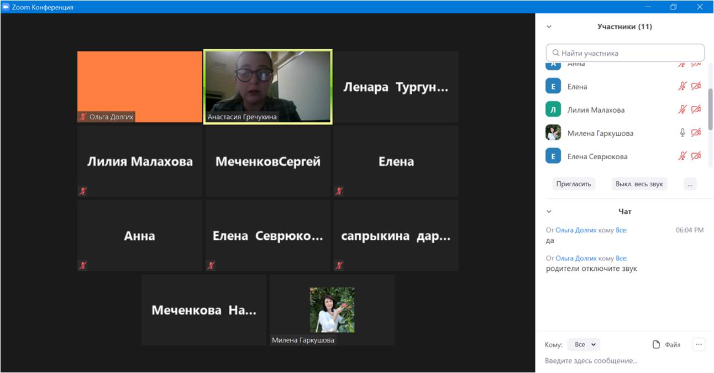Image resolution: width=714 pixels, height=373 pixels.
Task: Click the search magnifier icon in participants panel
Action: [x=555, y=53]
